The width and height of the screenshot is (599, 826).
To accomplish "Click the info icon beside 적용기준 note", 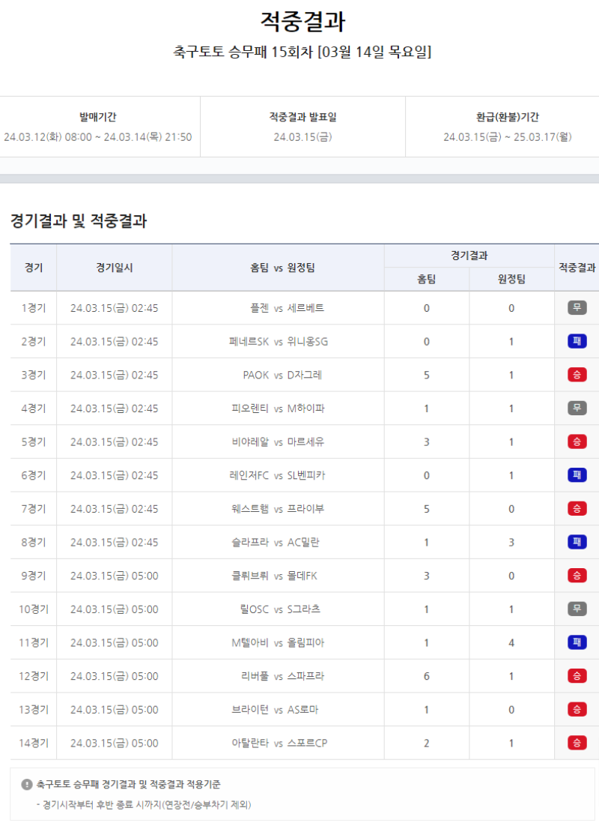I will [x=27, y=784].
